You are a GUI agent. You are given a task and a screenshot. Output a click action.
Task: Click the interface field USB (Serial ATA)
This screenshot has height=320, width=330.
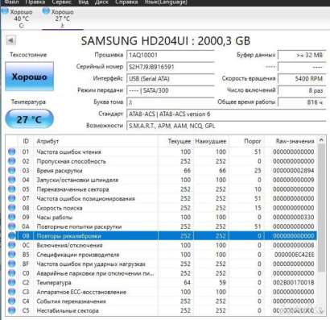pos(170,78)
